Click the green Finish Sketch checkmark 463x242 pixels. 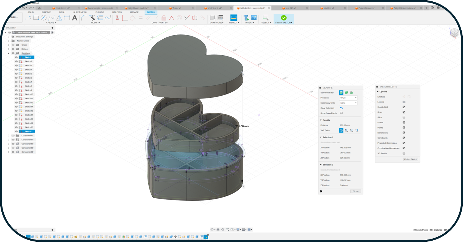click(284, 18)
